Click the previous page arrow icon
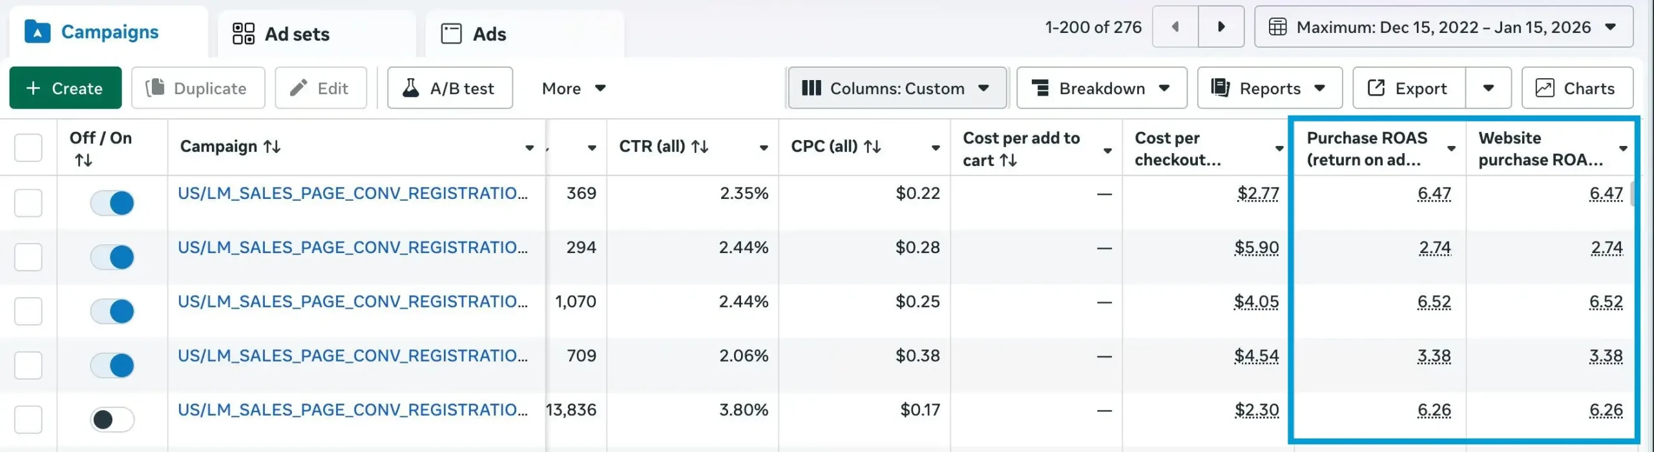Viewport: 1654px width, 452px height. (x=1175, y=27)
